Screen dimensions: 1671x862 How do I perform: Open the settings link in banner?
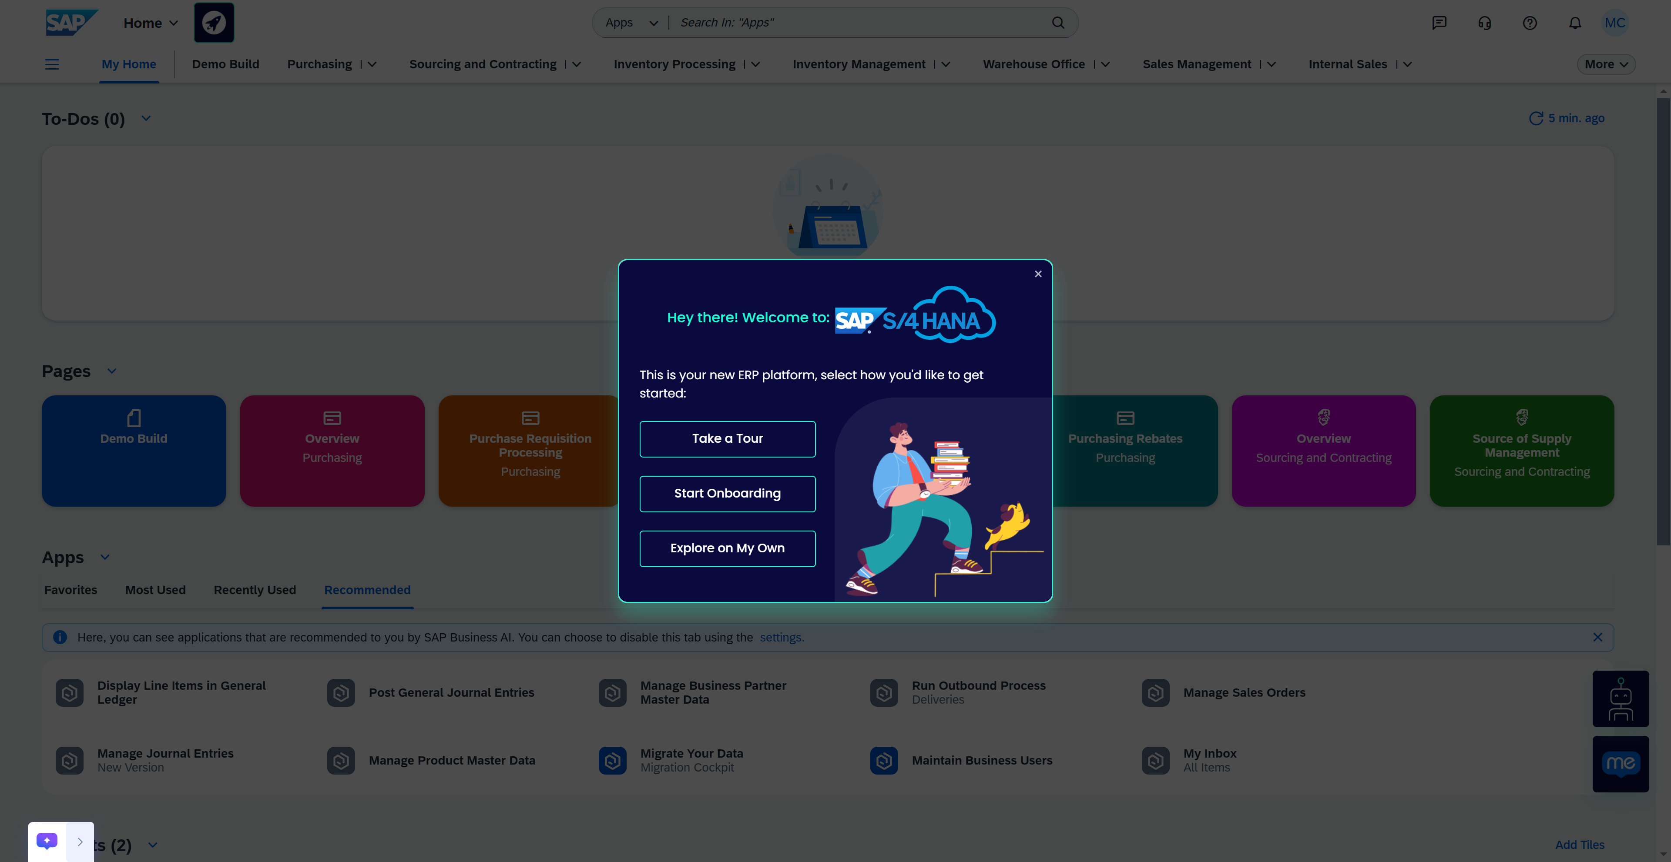point(782,637)
